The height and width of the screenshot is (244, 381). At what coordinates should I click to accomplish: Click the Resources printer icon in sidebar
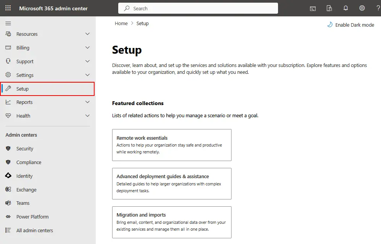point(8,34)
